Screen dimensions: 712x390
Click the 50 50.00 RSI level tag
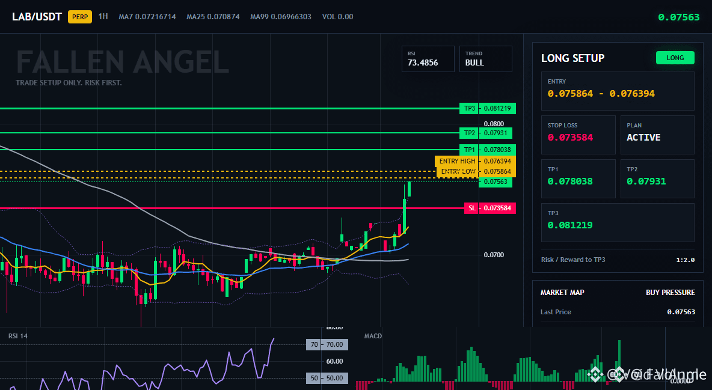tap(327, 378)
